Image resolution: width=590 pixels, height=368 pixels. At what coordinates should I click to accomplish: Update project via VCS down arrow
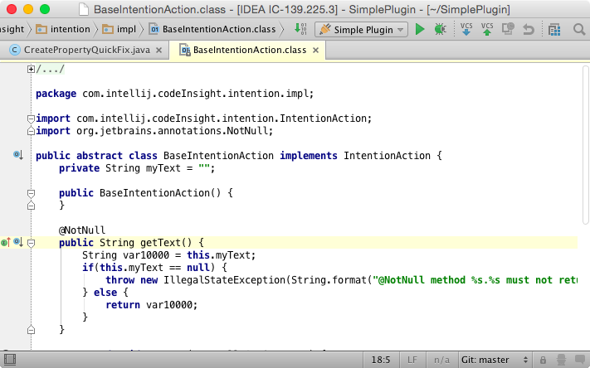click(x=466, y=29)
